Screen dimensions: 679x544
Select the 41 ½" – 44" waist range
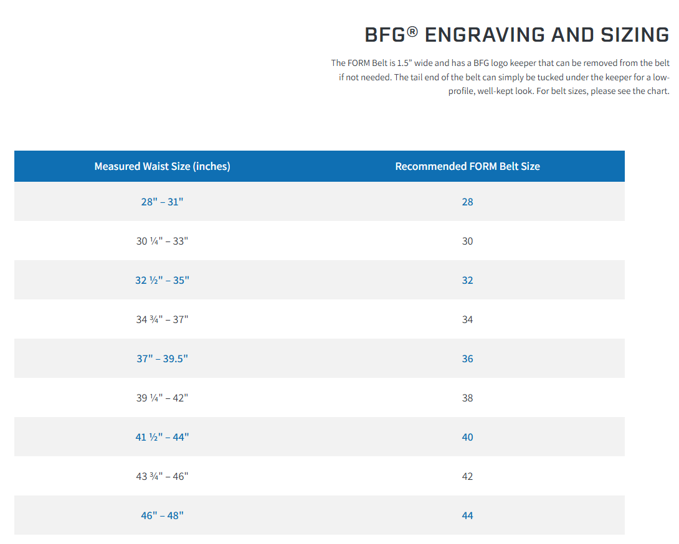click(162, 437)
